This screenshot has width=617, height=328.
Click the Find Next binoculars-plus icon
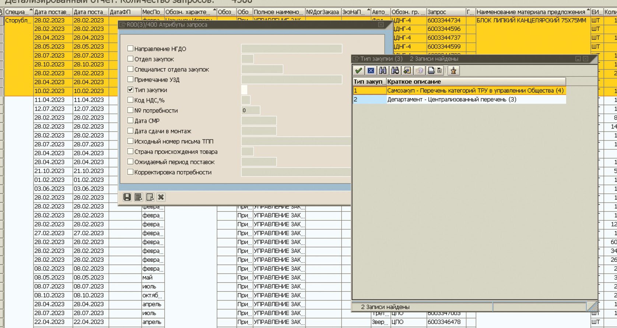pos(395,71)
